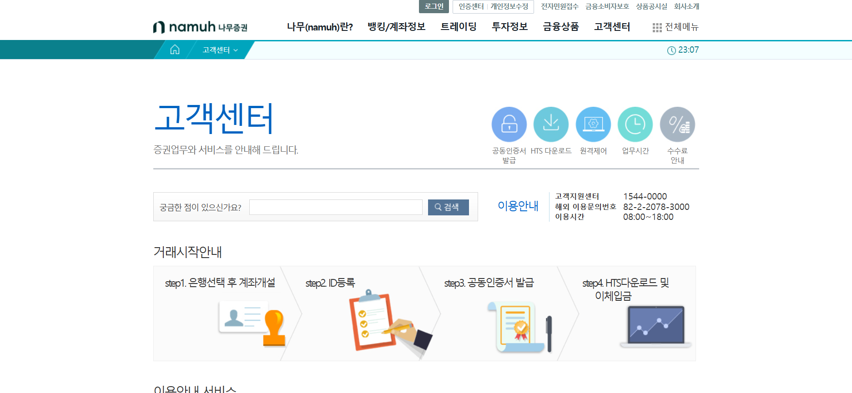Click the step1 ID card stamp illustration
The width and height of the screenshot is (852, 393).
(252, 323)
